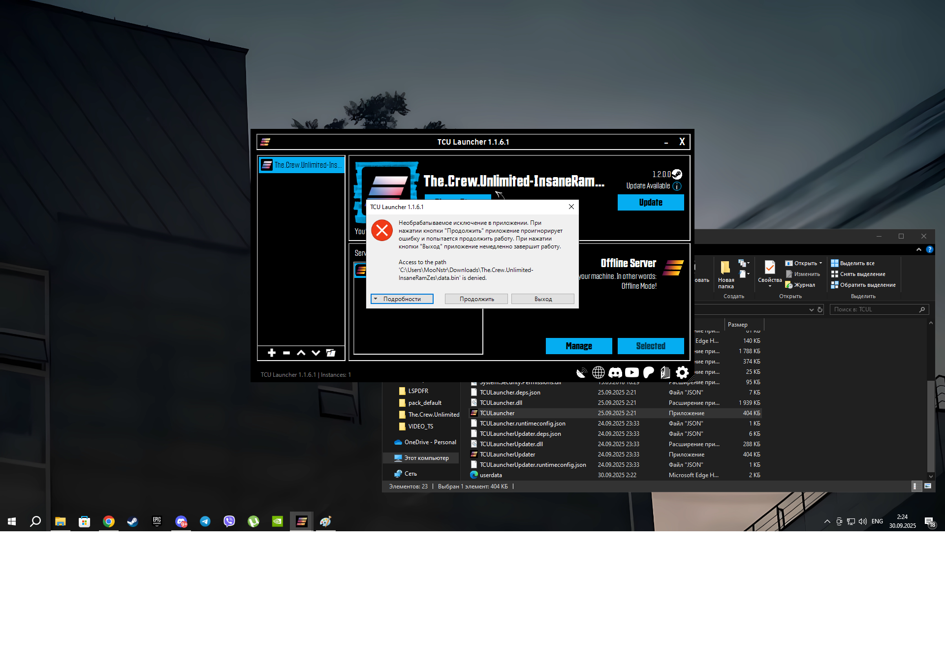The width and height of the screenshot is (945, 669).
Task: Click the Выход button in error dialog
Action: 543,299
